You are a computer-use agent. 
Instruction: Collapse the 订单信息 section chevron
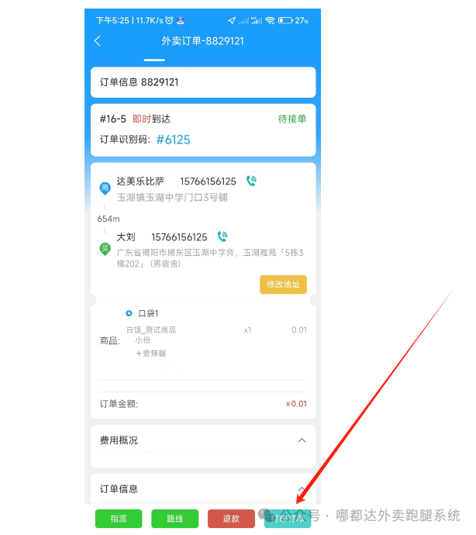(302, 489)
